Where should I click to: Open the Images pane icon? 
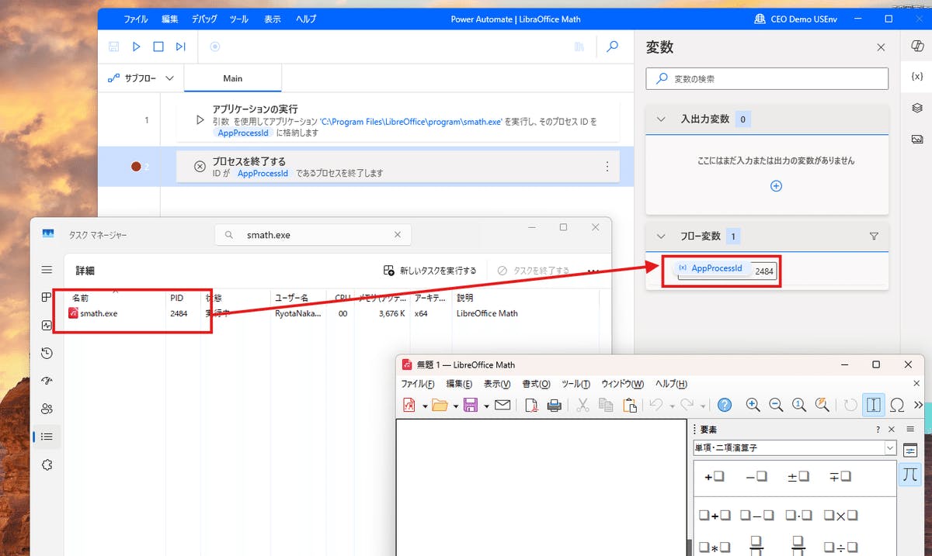pos(916,140)
